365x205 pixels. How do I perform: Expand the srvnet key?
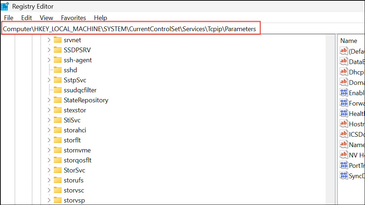pos(49,40)
